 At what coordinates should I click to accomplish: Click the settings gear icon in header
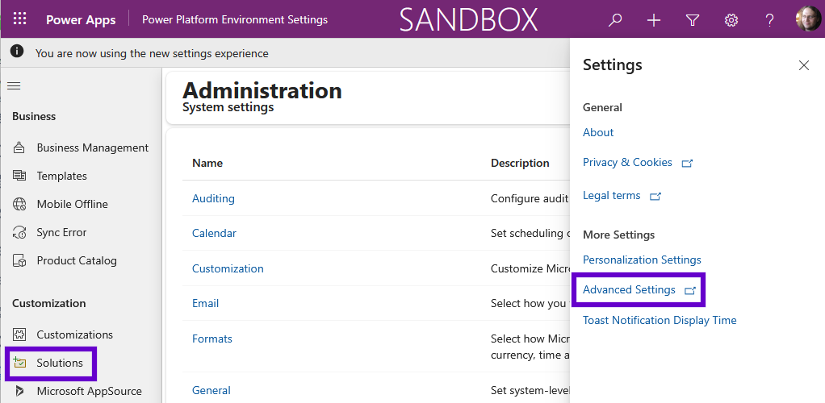click(731, 20)
